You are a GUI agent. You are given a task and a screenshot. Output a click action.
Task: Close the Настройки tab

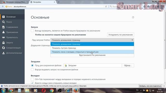pos(54,2)
